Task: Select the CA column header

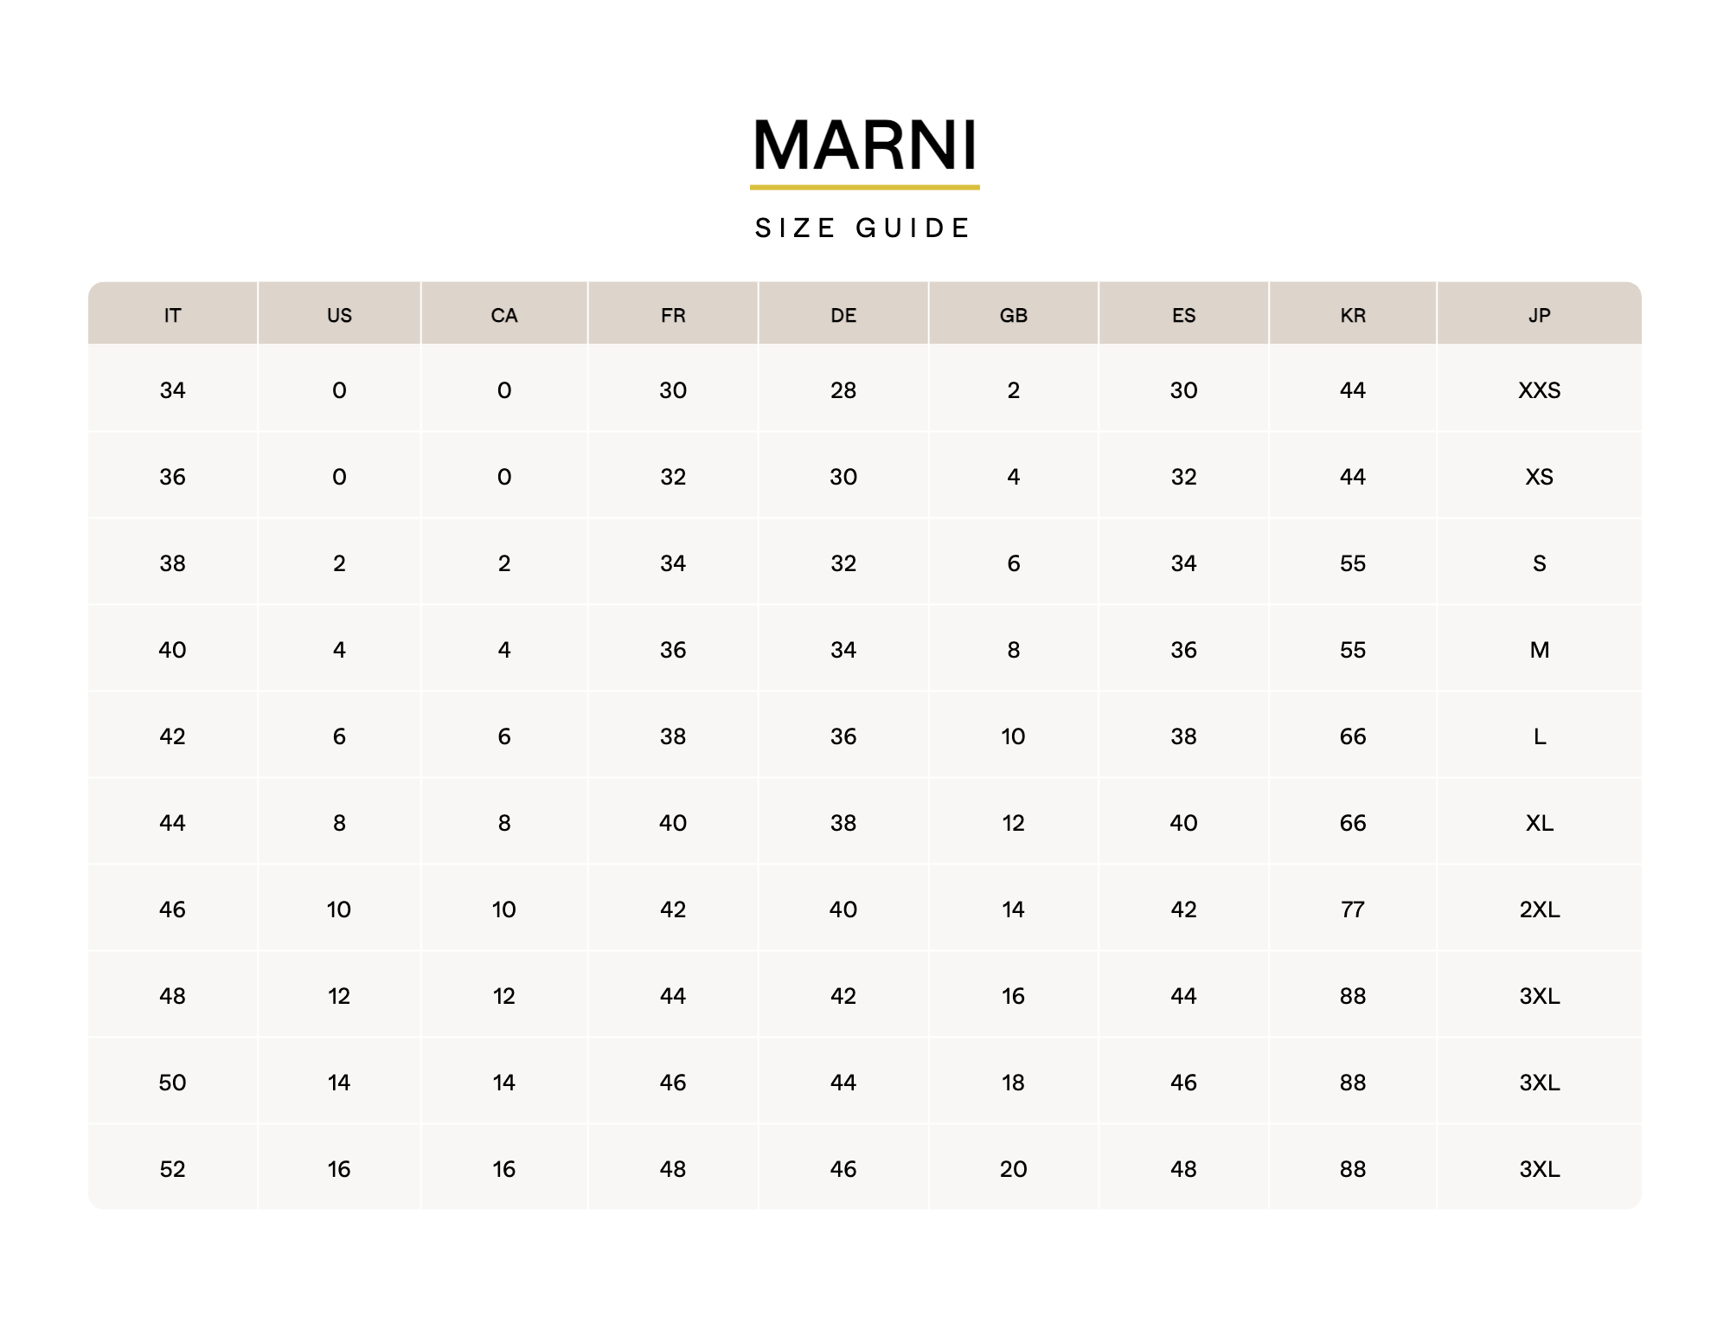Action: [504, 315]
